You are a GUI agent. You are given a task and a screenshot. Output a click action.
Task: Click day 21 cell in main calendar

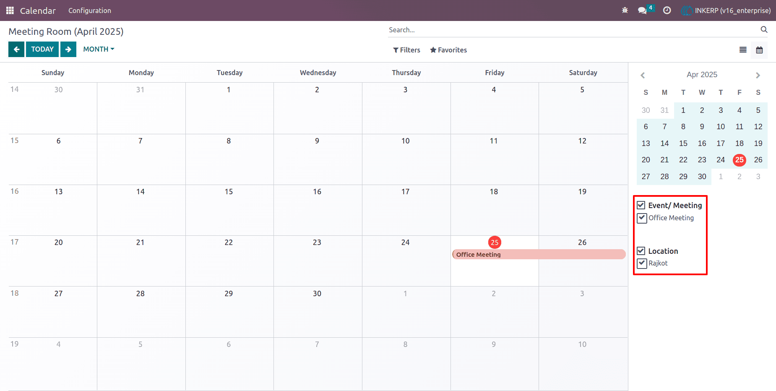[141, 261]
